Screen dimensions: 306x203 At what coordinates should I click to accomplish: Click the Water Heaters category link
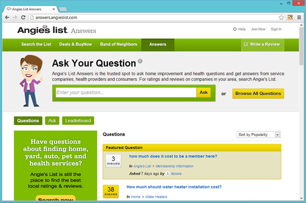pos(156,197)
